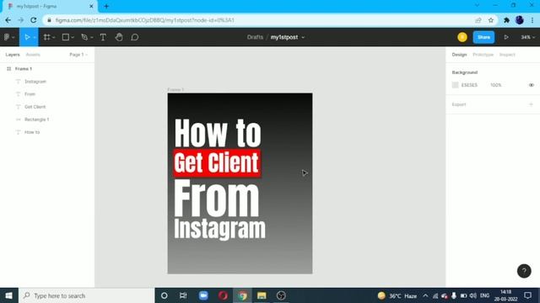Open browser extensions puzzle icon
This screenshot has width=540, height=303.
[x=506, y=20]
